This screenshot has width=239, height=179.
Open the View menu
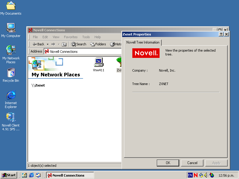tap(56, 37)
